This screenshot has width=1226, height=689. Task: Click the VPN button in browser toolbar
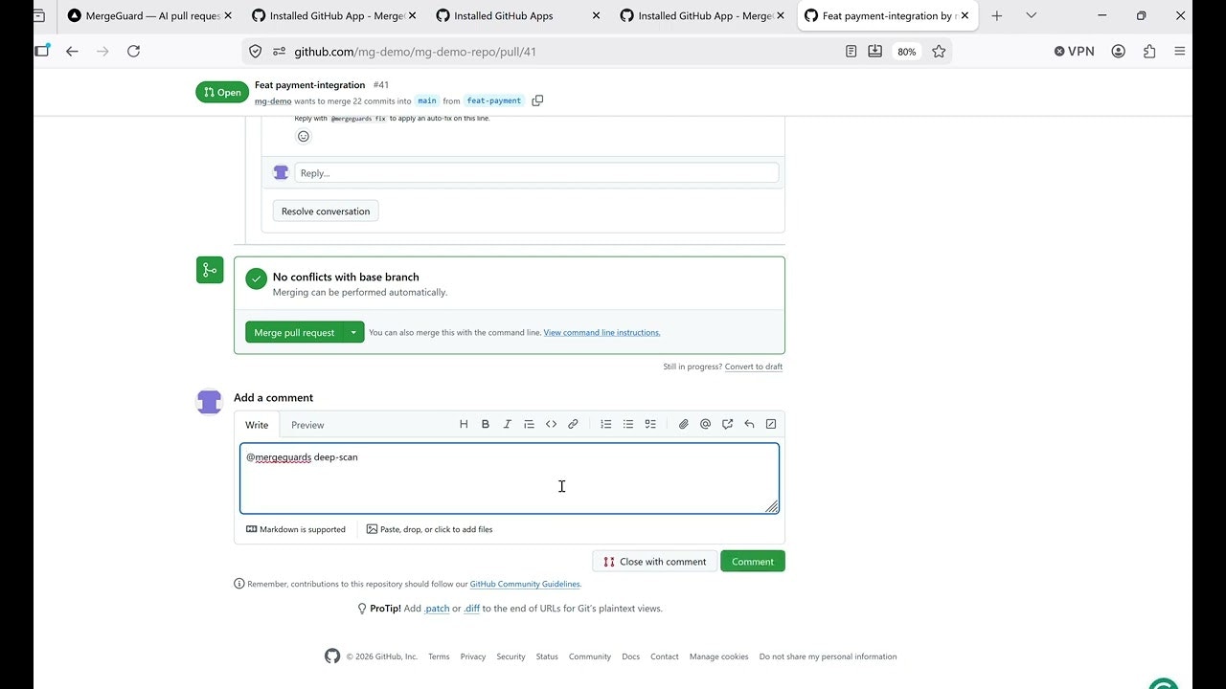click(1074, 51)
